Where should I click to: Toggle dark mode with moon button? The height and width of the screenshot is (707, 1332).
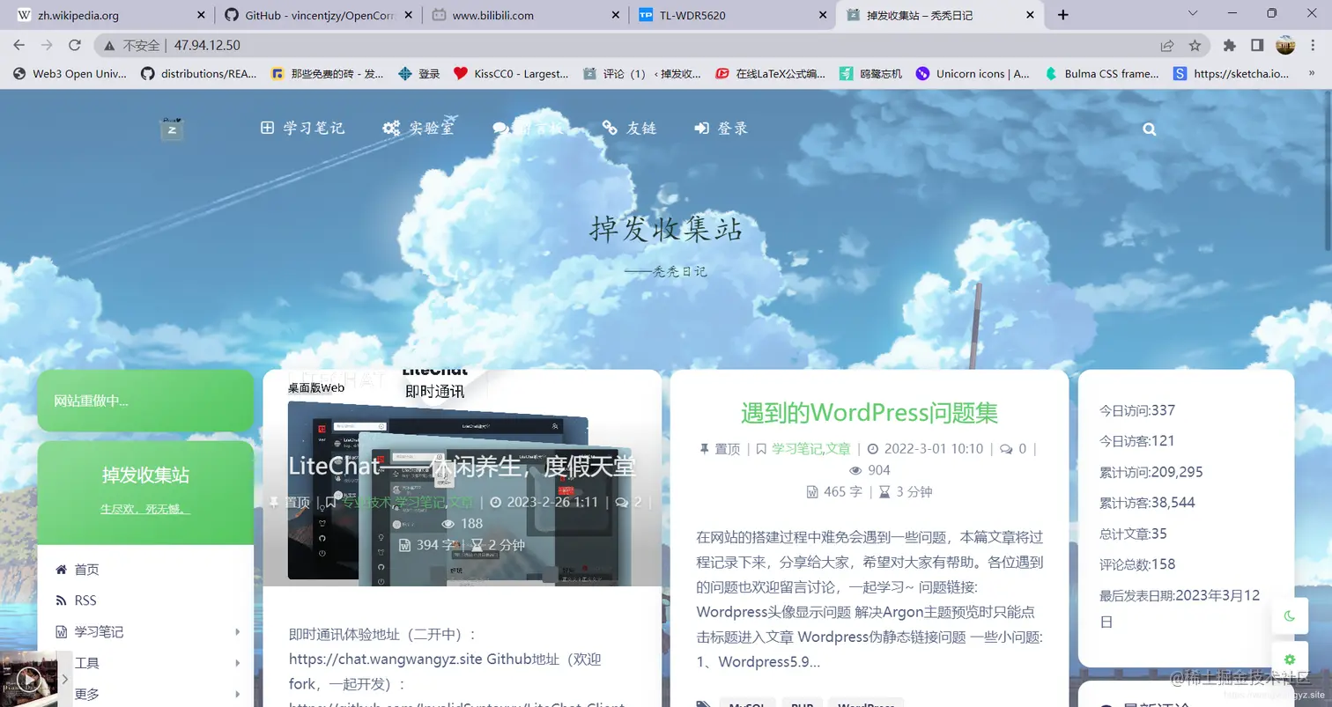pyautogui.click(x=1290, y=615)
